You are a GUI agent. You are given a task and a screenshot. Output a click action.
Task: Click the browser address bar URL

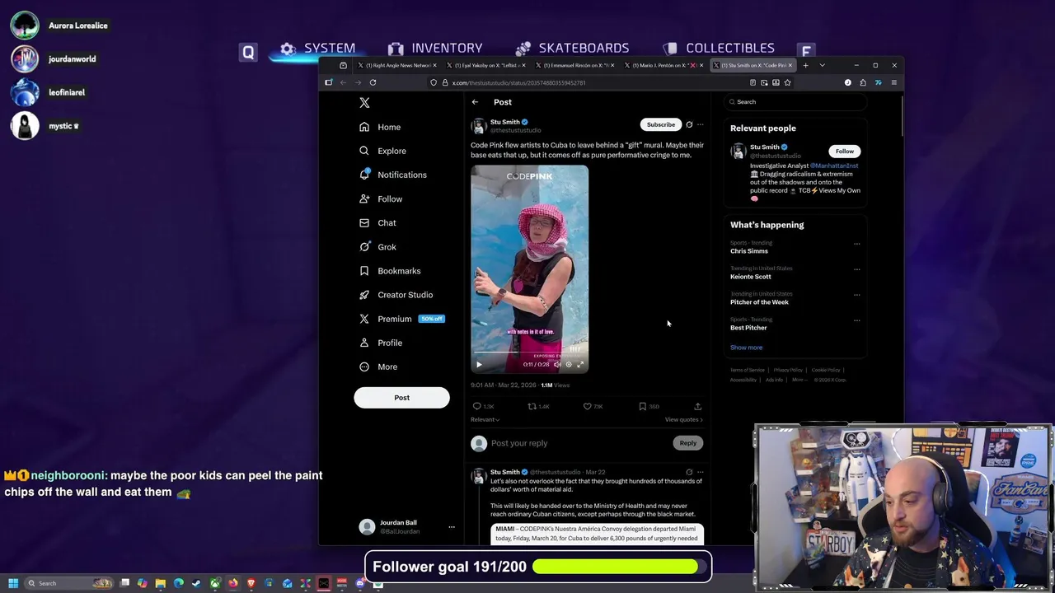519,82
